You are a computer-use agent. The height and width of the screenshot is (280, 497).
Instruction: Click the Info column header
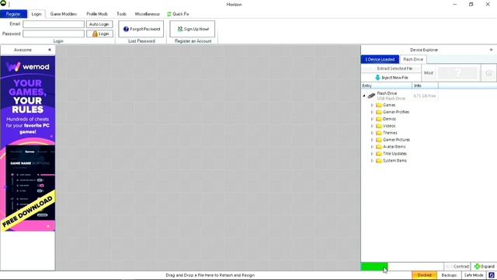pyautogui.click(x=426, y=86)
